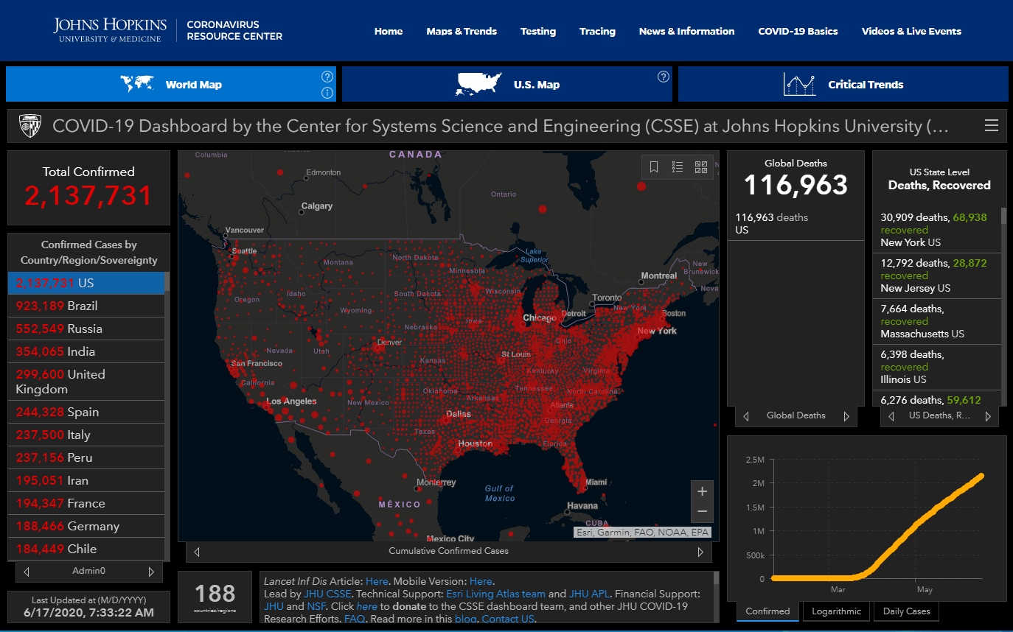Open News & Information menu
The width and height of the screenshot is (1013, 632).
click(686, 31)
